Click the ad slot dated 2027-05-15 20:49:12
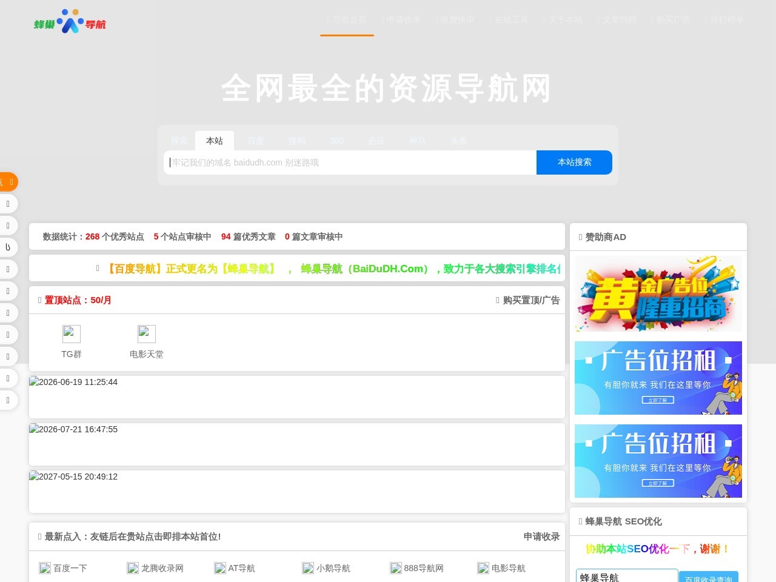This screenshot has width=776, height=582. 297,492
